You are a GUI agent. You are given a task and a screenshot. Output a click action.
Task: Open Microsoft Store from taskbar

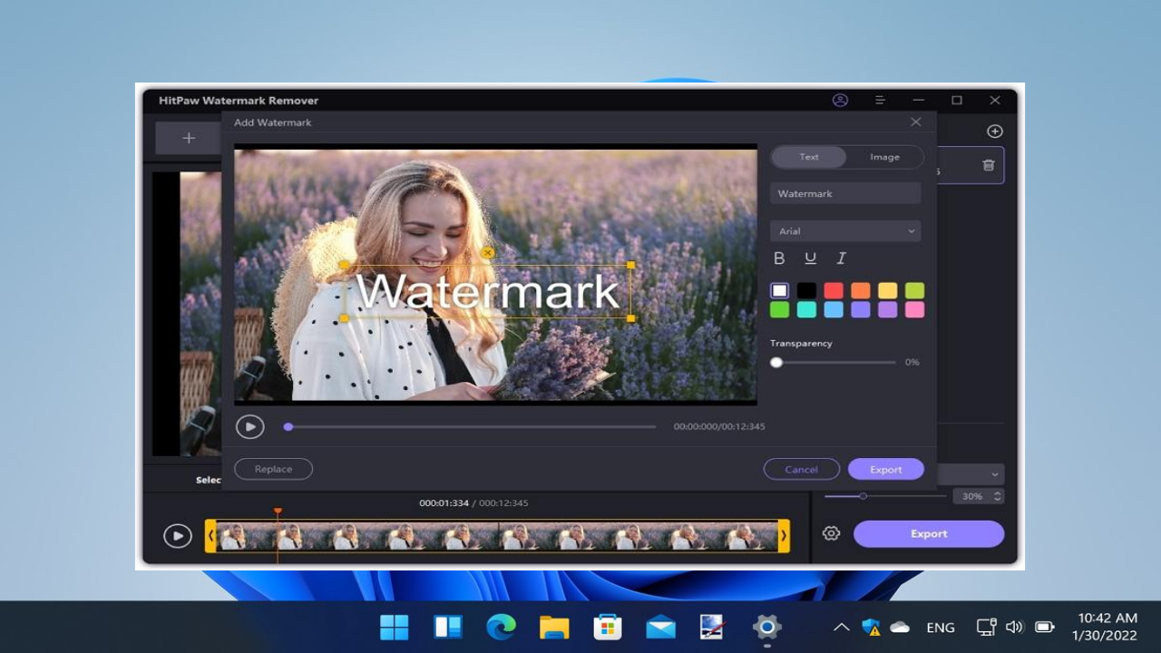(607, 627)
